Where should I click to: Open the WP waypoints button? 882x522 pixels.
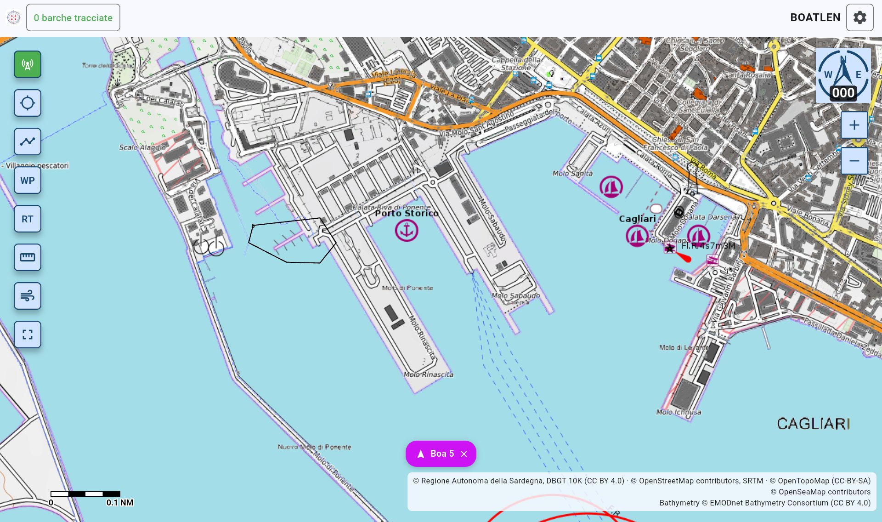[x=28, y=180]
